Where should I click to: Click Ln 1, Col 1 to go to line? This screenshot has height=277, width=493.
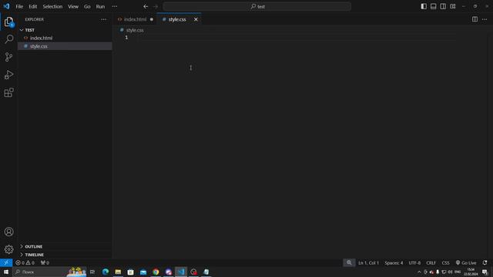pos(368,262)
